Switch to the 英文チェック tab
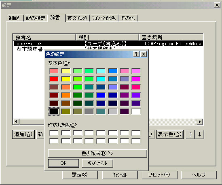222x185 pixels. coord(78,18)
